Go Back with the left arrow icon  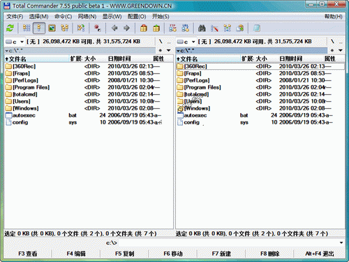(114, 28)
